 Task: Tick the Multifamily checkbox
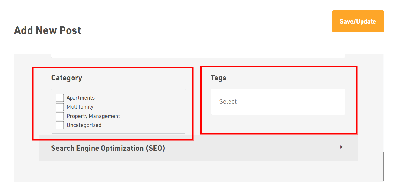click(x=60, y=107)
